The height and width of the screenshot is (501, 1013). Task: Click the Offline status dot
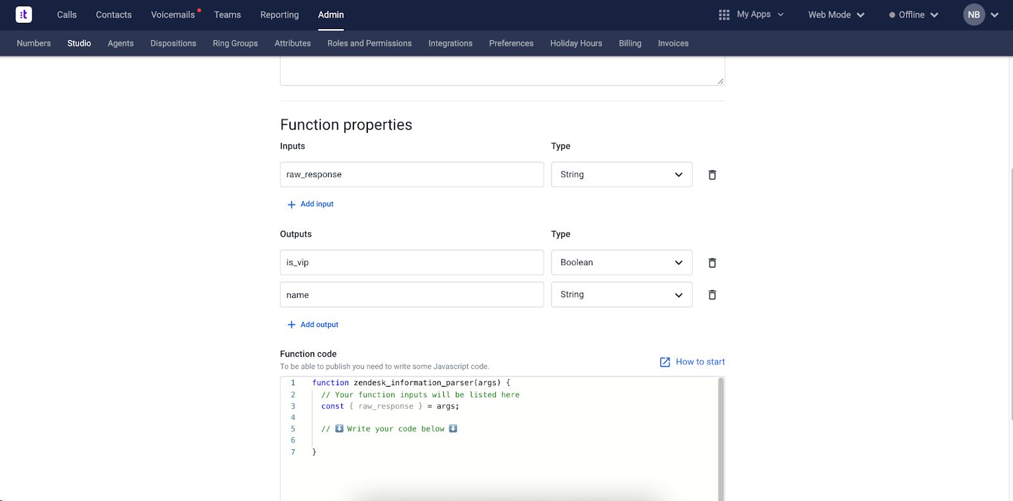click(892, 15)
